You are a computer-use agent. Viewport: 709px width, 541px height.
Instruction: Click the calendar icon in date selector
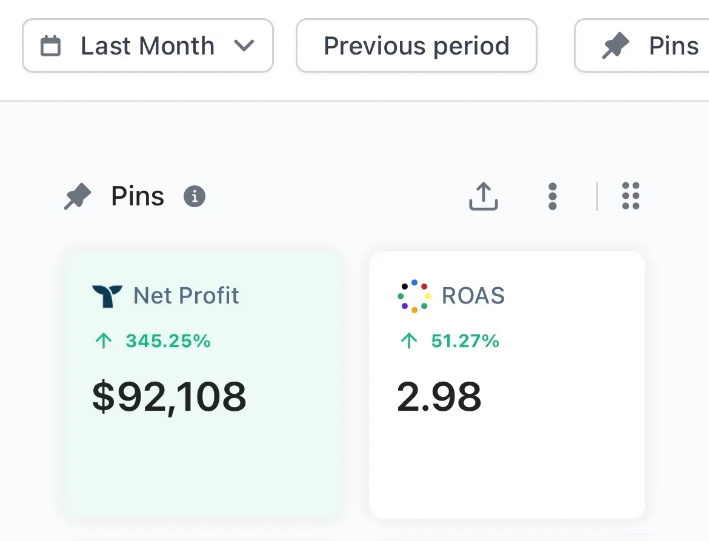pyautogui.click(x=50, y=46)
